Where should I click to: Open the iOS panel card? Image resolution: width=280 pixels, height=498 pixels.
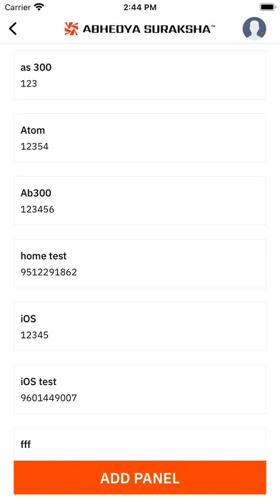click(140, 326)
